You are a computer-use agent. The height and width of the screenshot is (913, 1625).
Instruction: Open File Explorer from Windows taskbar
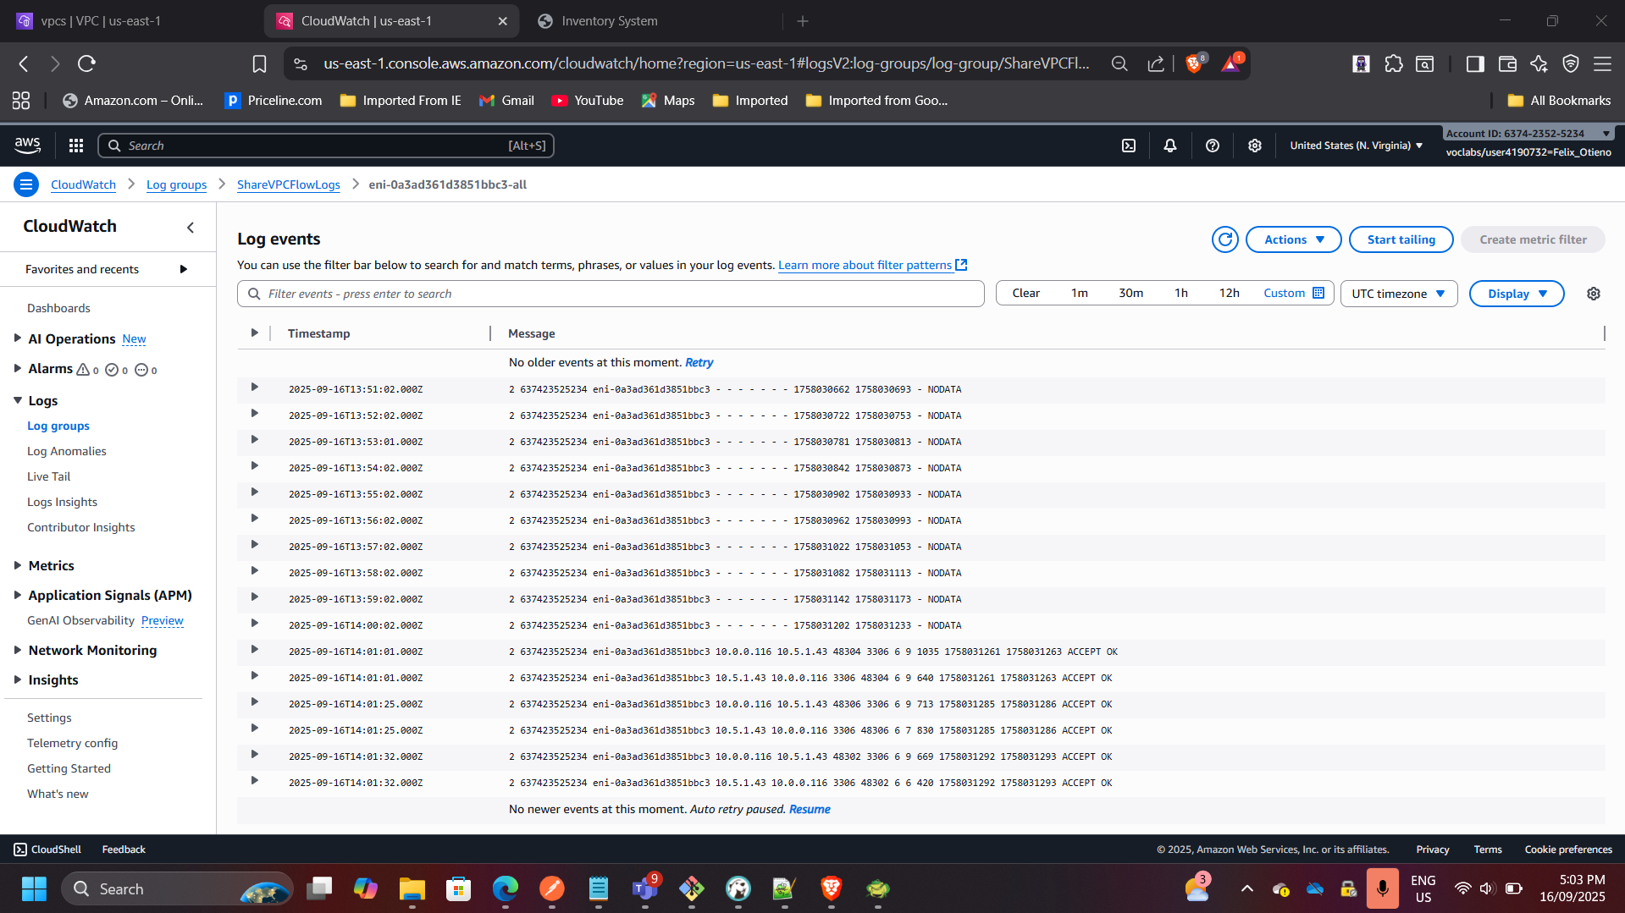click(x=412, y=889)
